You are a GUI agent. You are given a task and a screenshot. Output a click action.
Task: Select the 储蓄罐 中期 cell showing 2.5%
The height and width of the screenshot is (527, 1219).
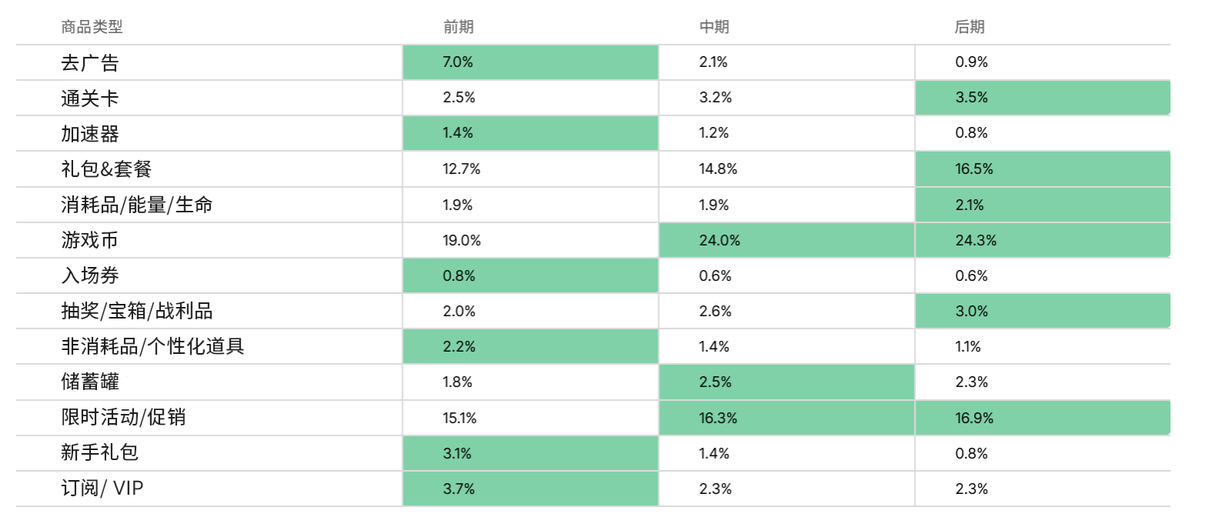pyautogui.click(x=786, y=382)
